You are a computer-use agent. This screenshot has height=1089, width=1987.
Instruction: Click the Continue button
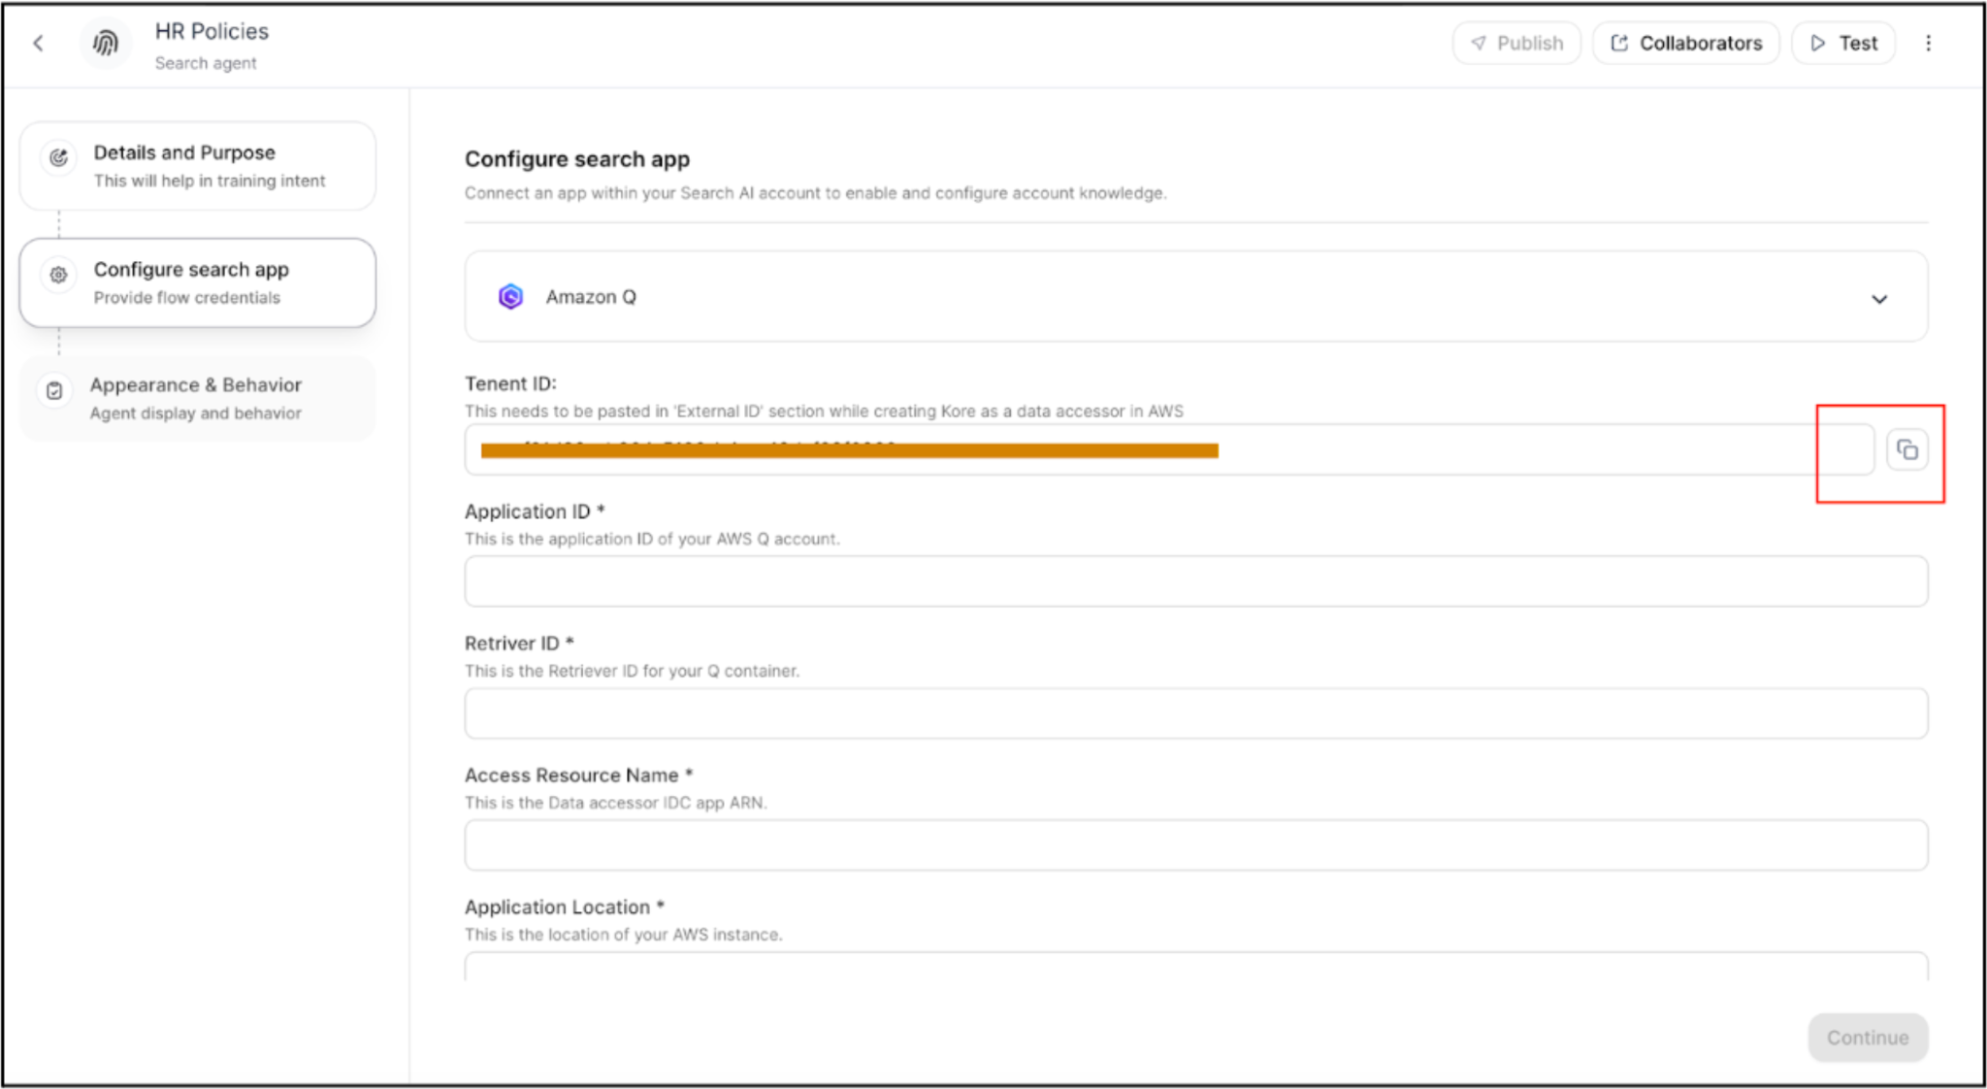(1867, 1038)
